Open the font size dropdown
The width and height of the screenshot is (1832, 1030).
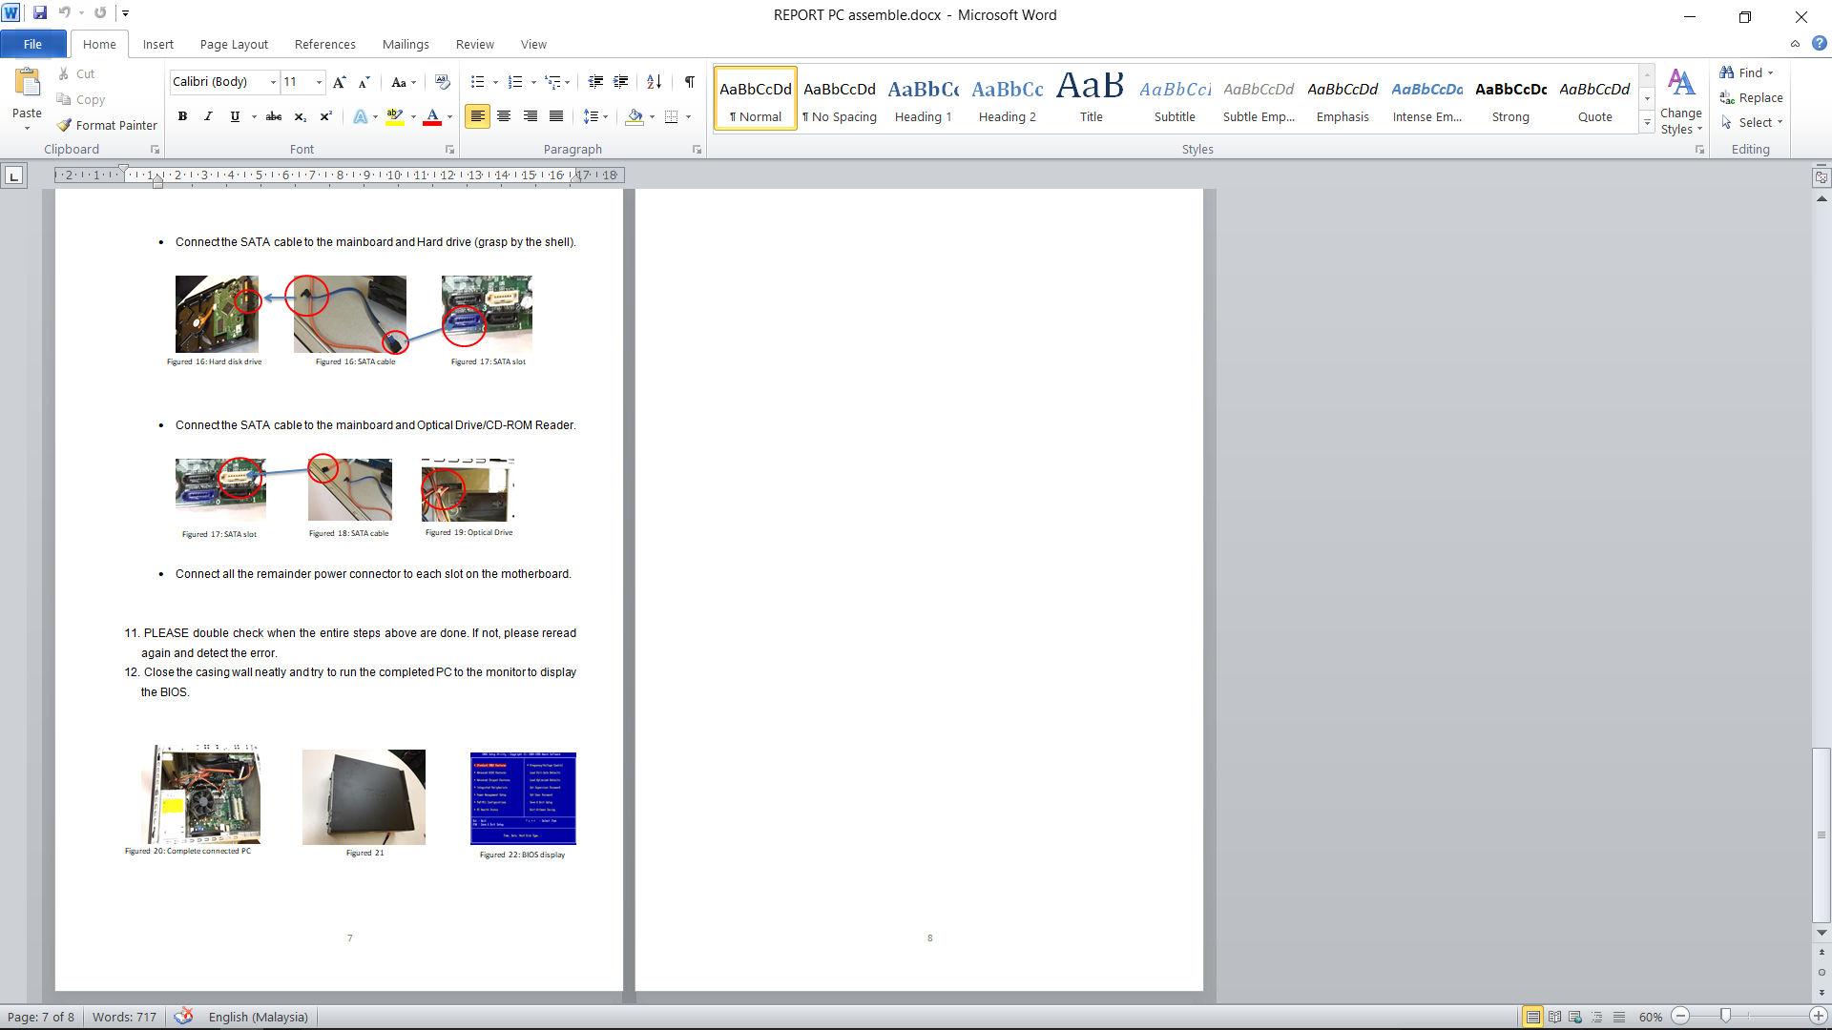point(319,82)
